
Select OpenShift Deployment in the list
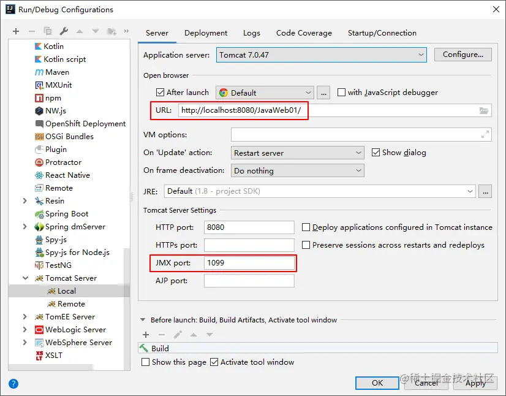point(80,124)
